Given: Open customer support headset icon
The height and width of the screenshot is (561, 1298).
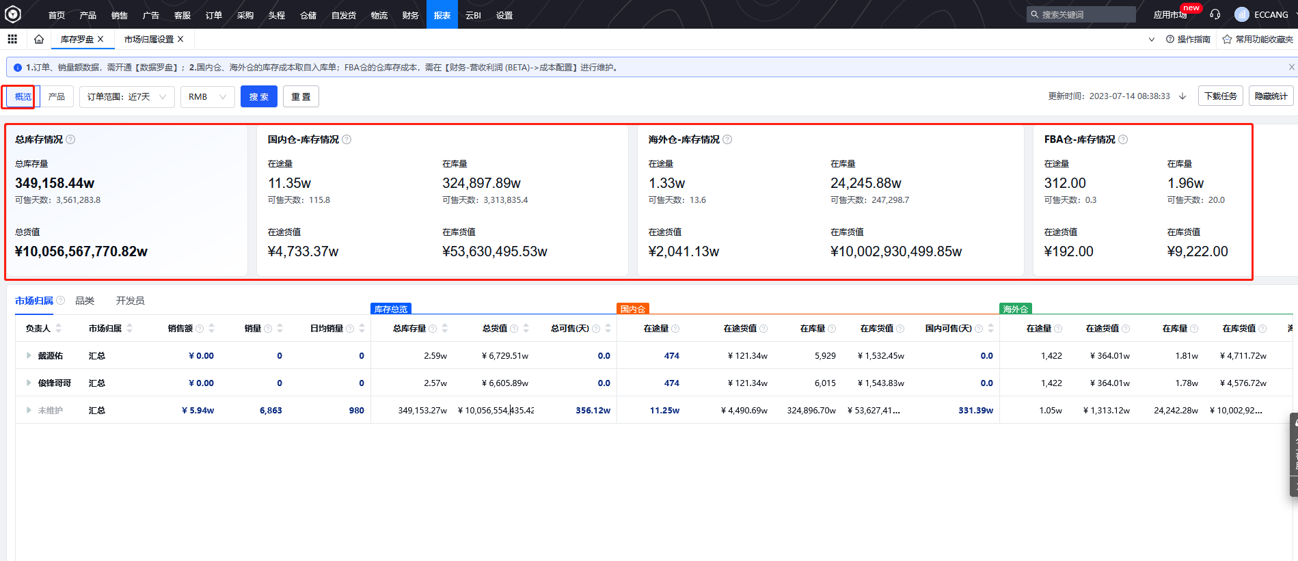Looking at the screenshot, I should pyautogui.click(x=1215, y=14).
